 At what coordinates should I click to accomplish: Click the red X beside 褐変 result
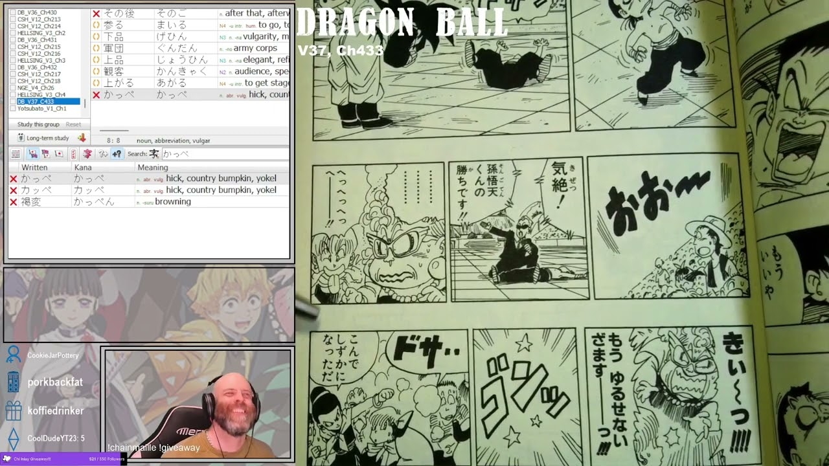tap(13, 202)
